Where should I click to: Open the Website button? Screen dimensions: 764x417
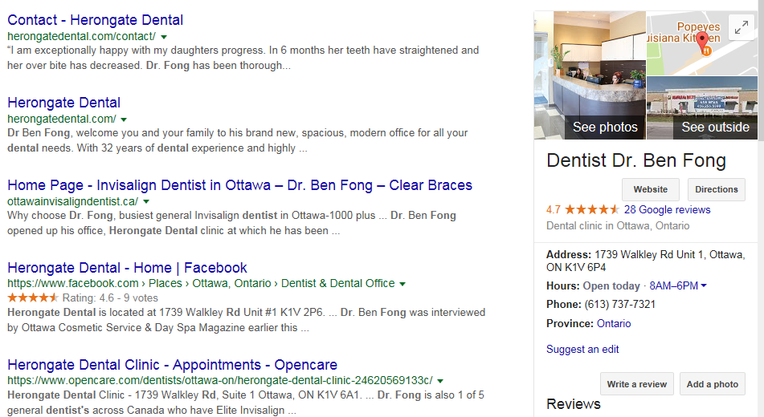(650, 190)
